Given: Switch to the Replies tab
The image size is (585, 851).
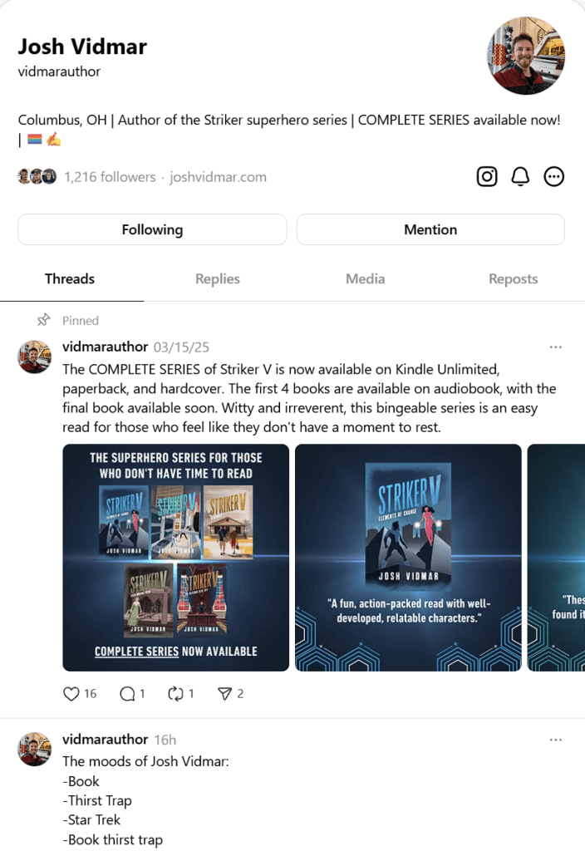Looking at the screenshot, I should coord(218,279).
